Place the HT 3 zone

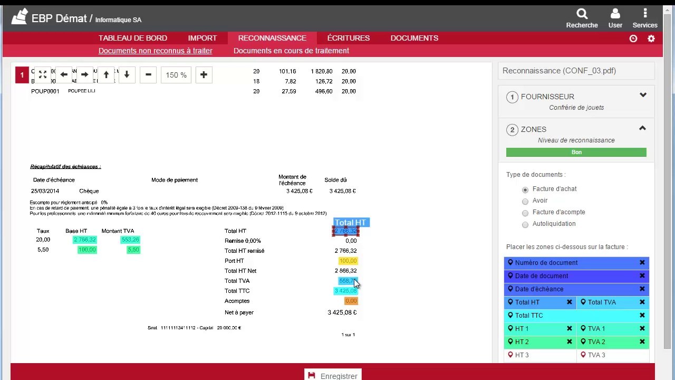[x=540, y=355]
